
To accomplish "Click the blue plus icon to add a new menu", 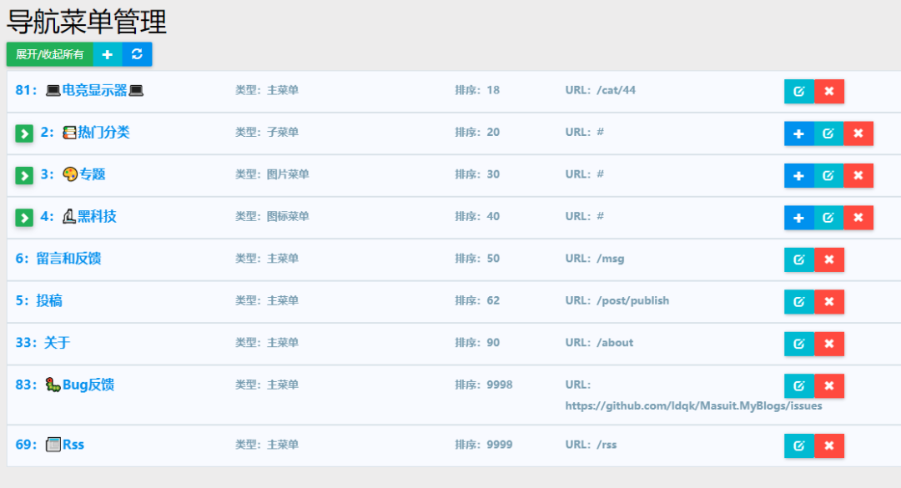I will tap(108, 54).
